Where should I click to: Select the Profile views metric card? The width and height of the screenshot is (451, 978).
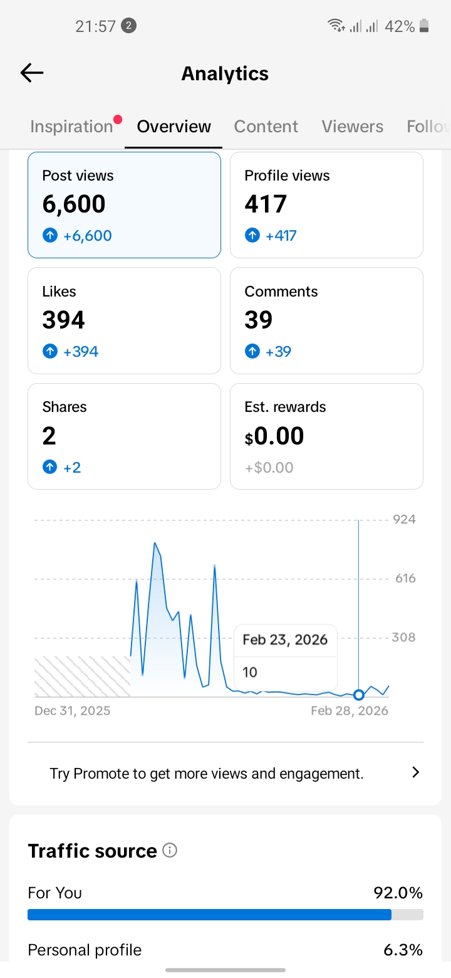(x=326, y=205)
